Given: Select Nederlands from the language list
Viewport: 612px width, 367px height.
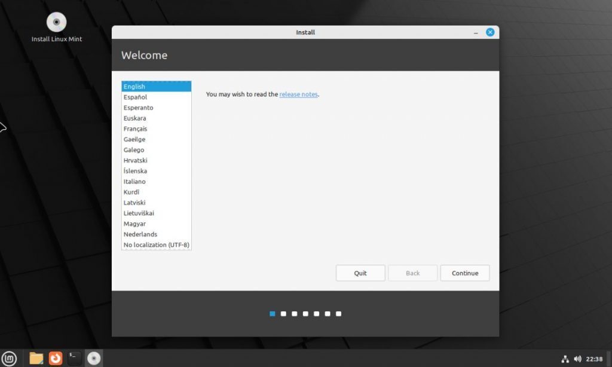Looking at the screenshot, I should pyautogui.click(x=140, y=234).
